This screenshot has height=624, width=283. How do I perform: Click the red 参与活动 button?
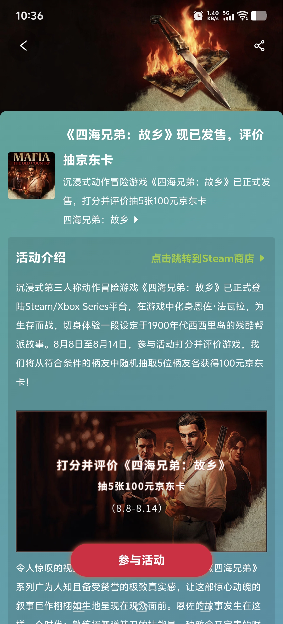coord(141,560)
